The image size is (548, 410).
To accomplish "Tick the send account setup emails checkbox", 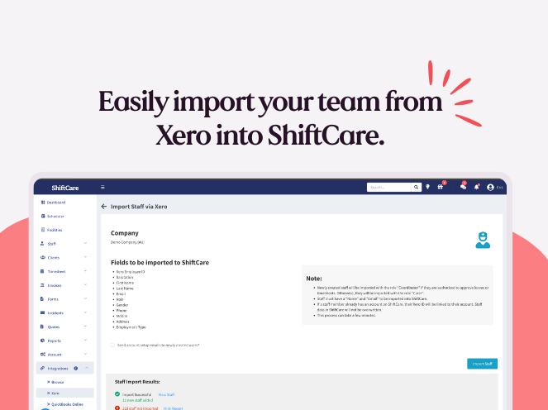I will coord(113,345).
